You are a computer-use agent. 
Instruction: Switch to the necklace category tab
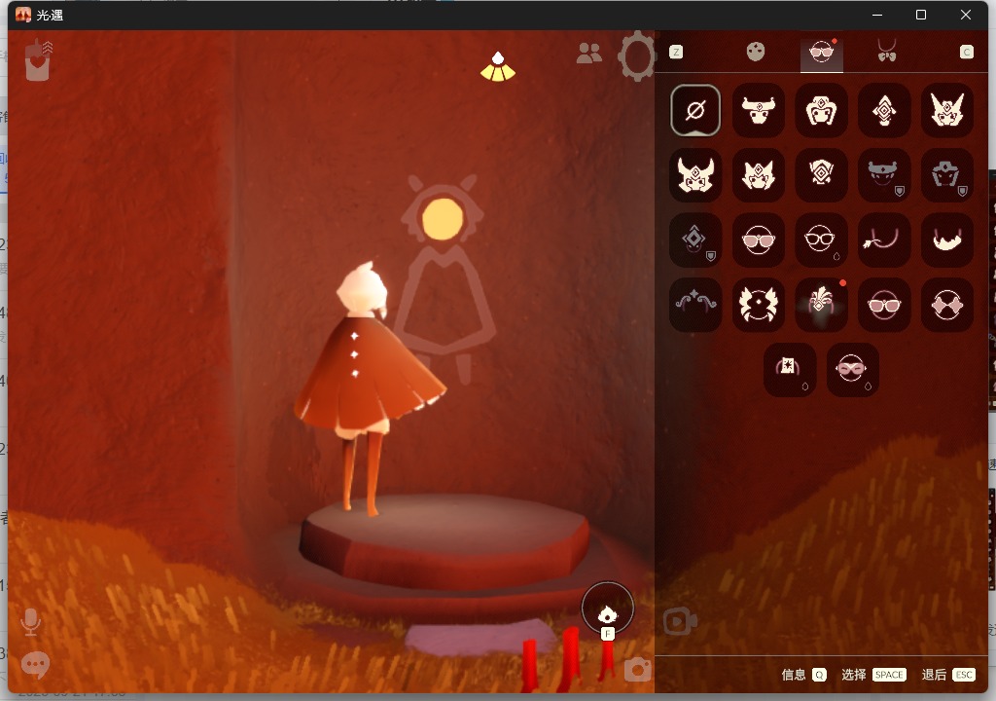click(887, 51)
